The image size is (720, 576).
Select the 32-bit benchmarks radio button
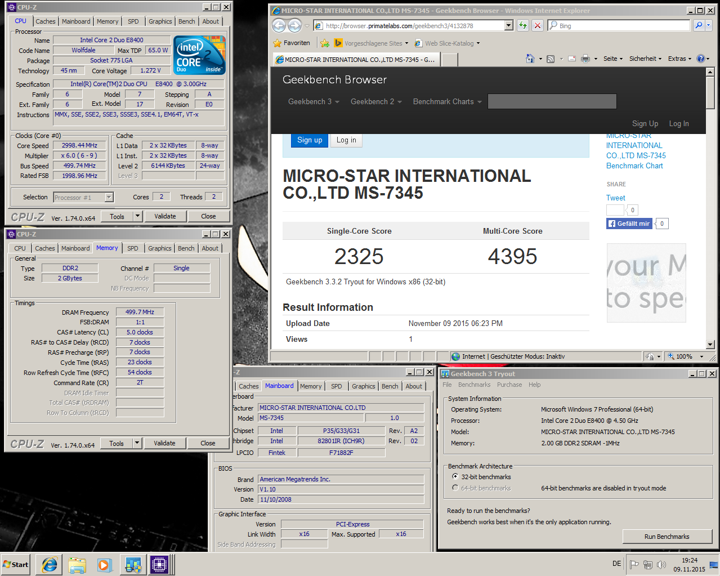click(455, 476)
